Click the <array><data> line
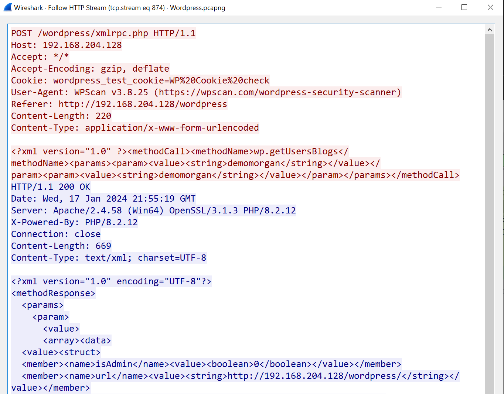Image resolution: width=504 pixels, height=394 pixels. tap(77, 340)
